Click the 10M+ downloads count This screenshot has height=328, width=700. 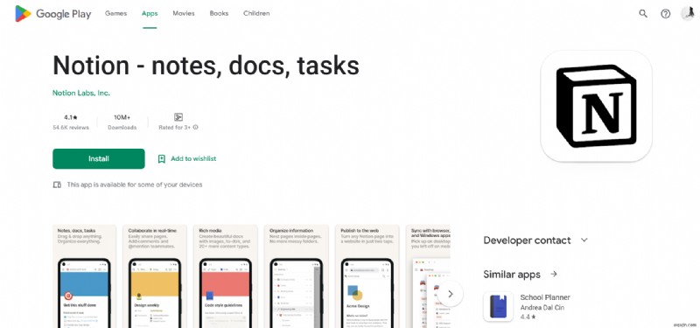122,117
